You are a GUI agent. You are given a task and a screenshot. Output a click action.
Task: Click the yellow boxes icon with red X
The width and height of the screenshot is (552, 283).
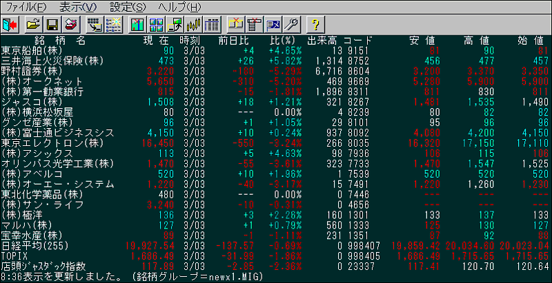(x=236, y=25)
